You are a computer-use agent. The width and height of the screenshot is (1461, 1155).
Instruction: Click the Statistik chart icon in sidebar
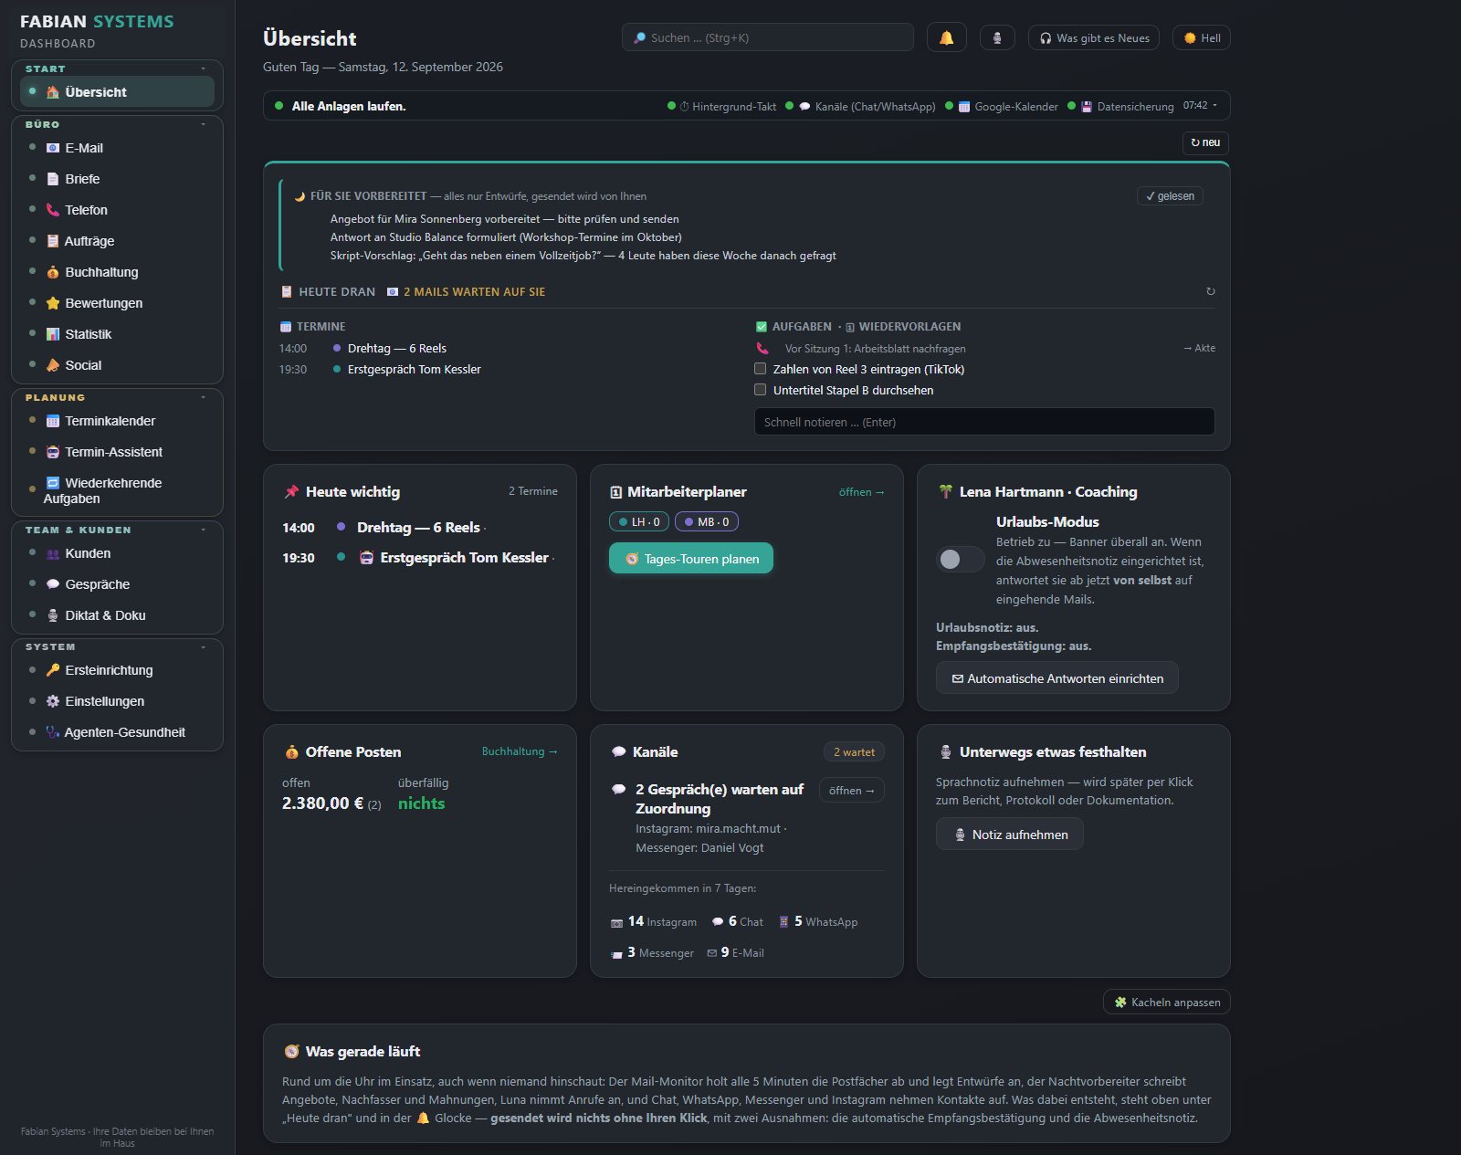(x=53, y=334)
